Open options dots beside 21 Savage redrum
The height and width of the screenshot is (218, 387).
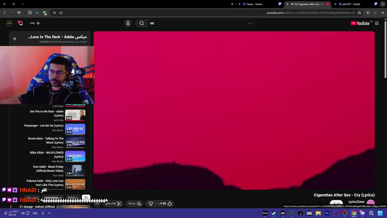point(11,207)
